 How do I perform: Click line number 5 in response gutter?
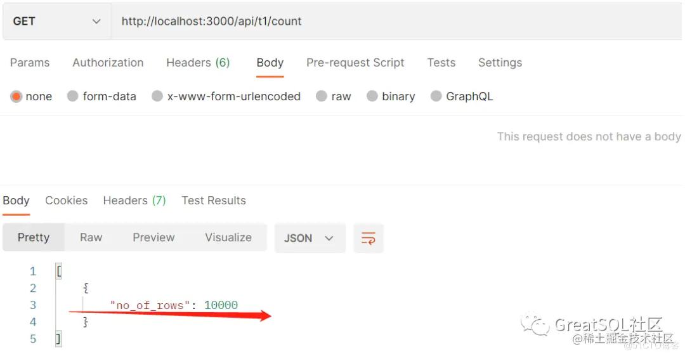pos(33,339)
